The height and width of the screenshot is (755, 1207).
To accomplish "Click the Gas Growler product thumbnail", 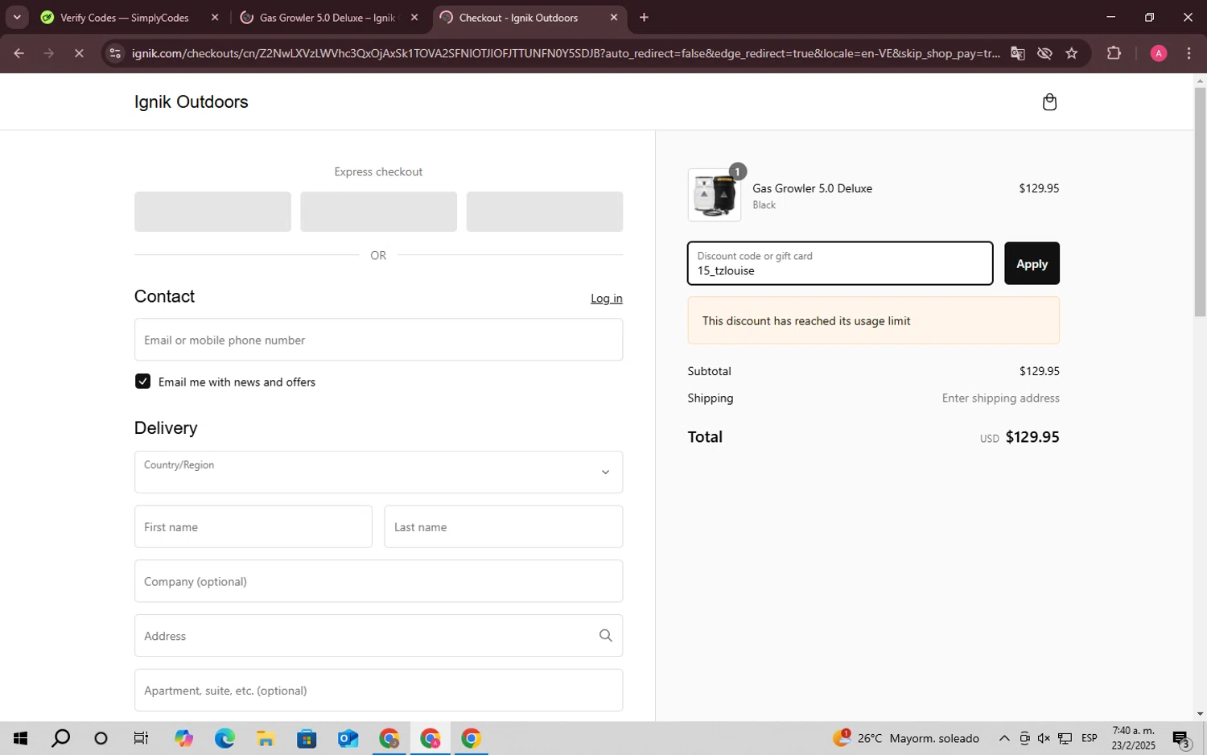I will click(x=715, y=195).
